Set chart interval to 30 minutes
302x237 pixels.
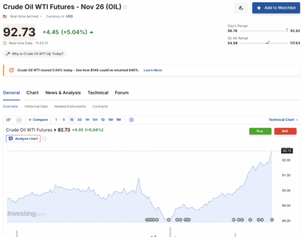(x=79, y=120)
